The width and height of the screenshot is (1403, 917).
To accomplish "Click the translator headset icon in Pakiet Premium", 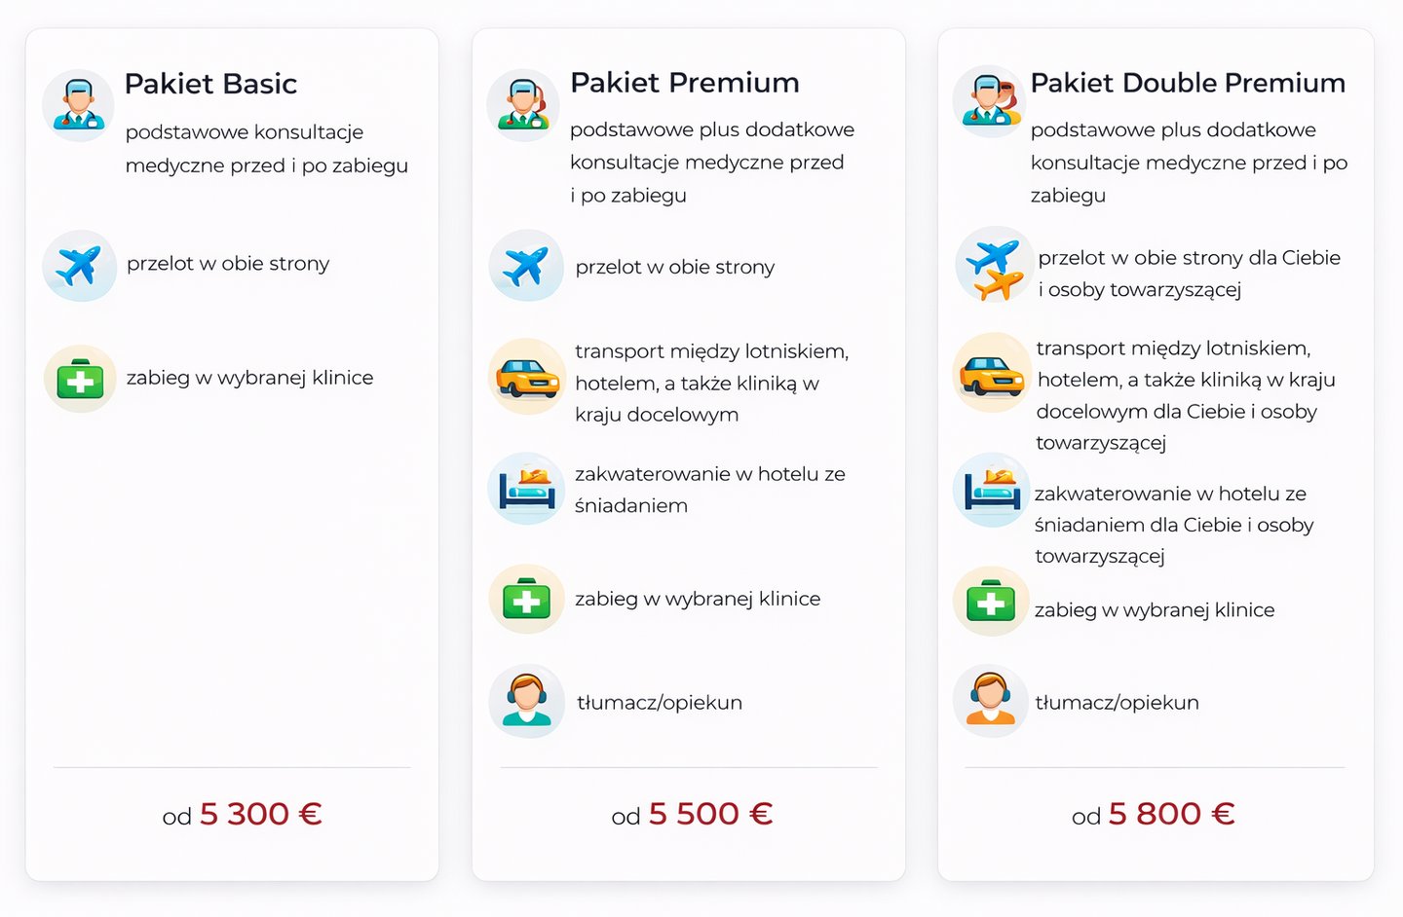I will click(x=527, y=701).
